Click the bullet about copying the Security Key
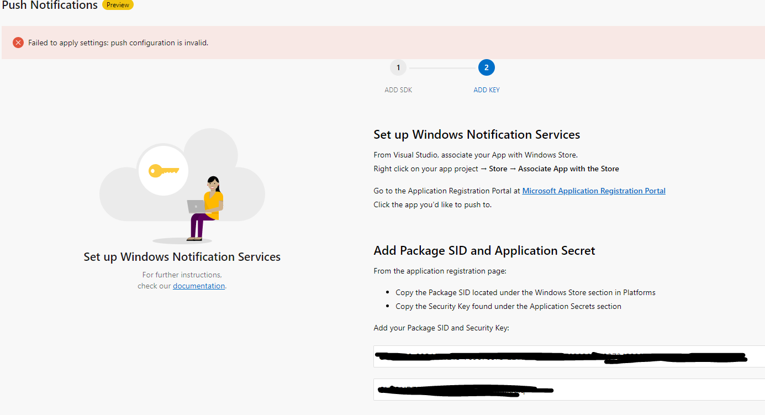Viewport: 765px width, 415px height. click(508, 306)
